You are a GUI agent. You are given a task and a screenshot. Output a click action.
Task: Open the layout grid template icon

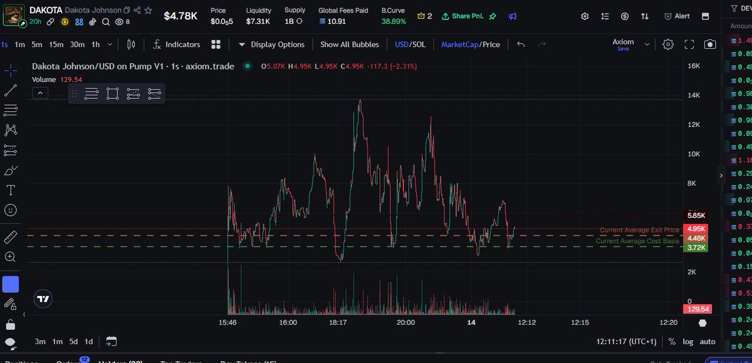point(216,44)
